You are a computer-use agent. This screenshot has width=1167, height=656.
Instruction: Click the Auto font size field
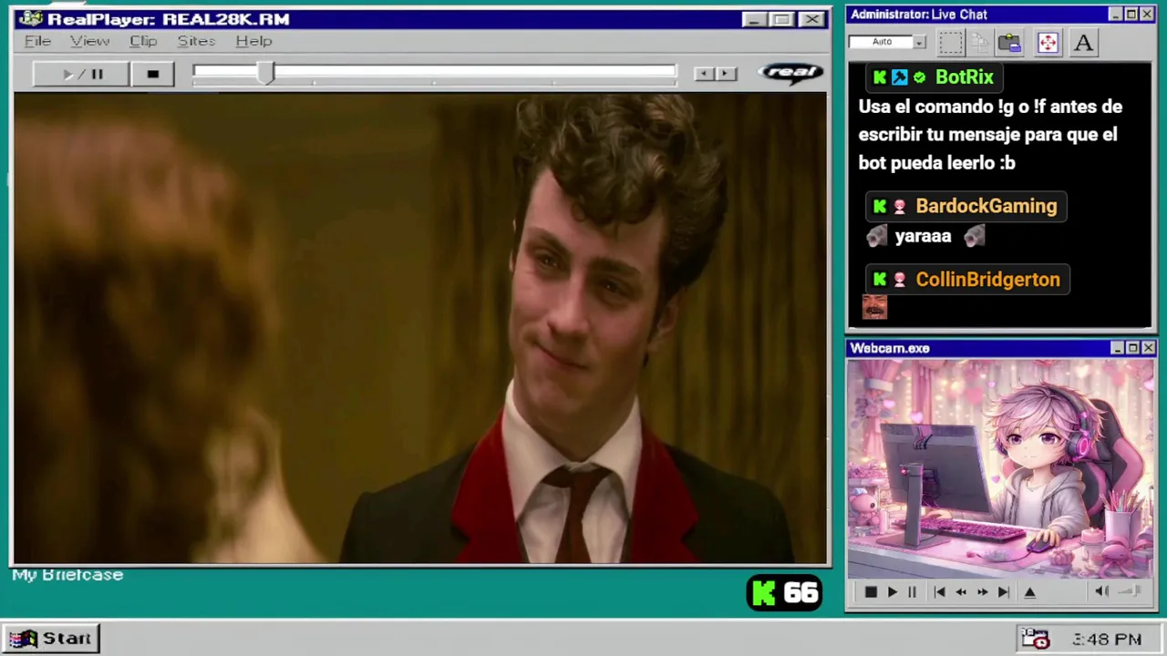click(881, 42)
